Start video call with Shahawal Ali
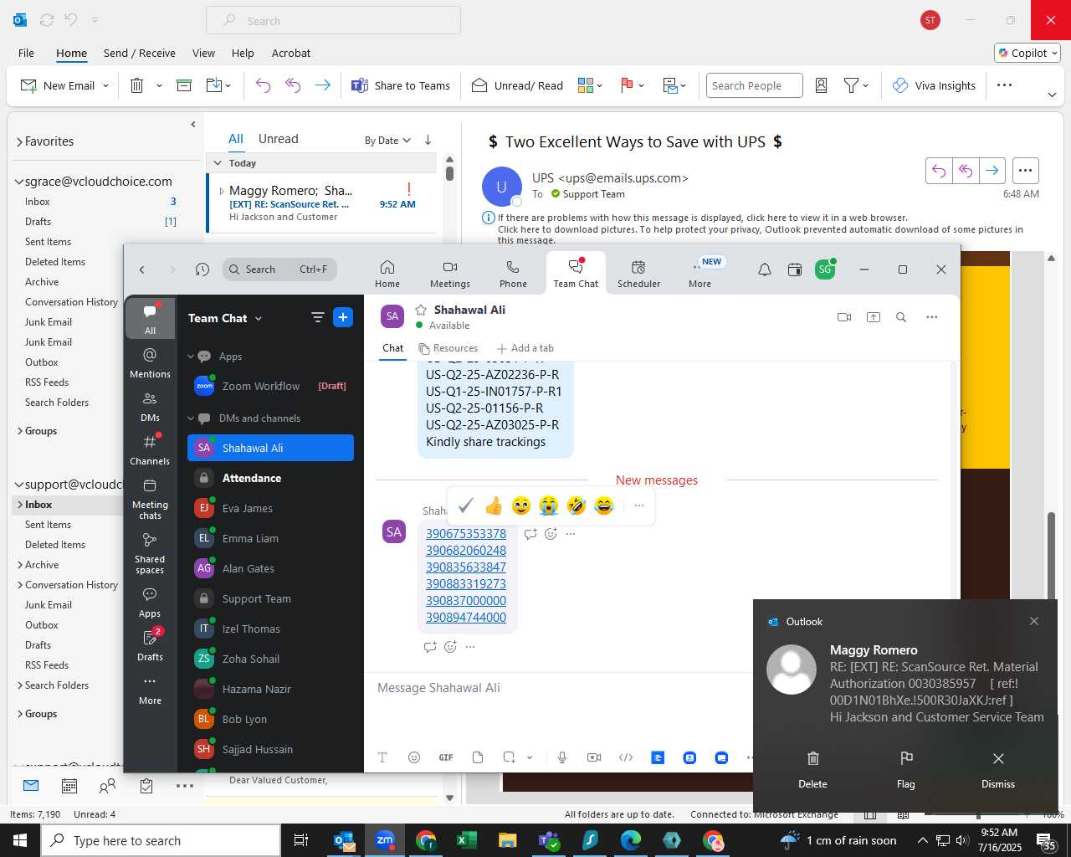1071x857 pixels. 844,317
